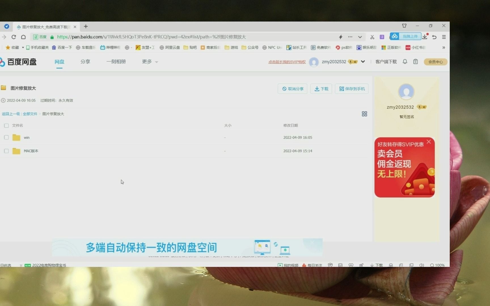Change the 100% zoom level in status bar
The image size is (490, 306).
(x=437, y=265)
